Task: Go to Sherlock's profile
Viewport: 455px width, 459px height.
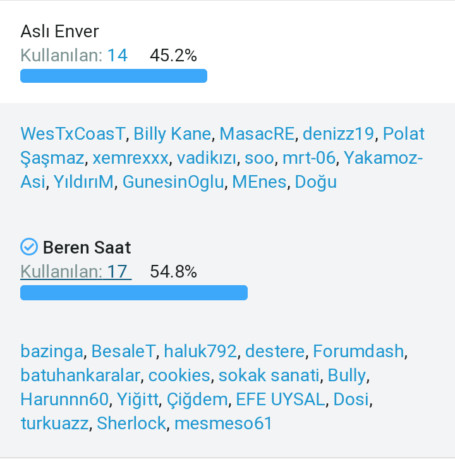Action: [x=131, y=423]
